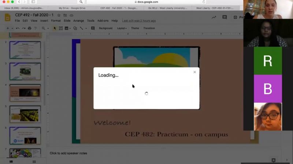
Task: Click the Background button
Action: point(105,28)
